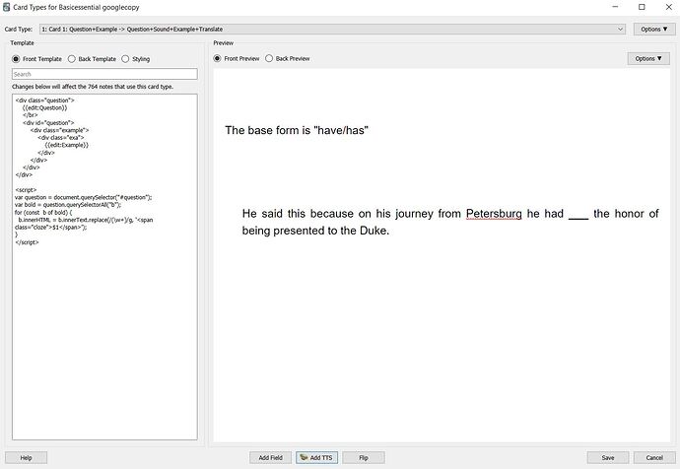Click the Add Field button
Image resolution: width=680 pixels, height=469 pixels.
(x=270, y=458)
